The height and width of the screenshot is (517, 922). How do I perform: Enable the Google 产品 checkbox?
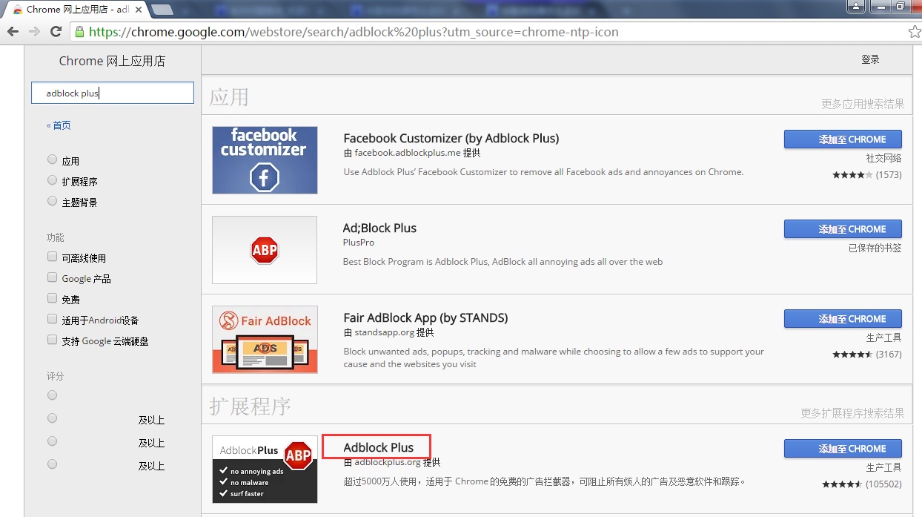[x=52, y=277]
